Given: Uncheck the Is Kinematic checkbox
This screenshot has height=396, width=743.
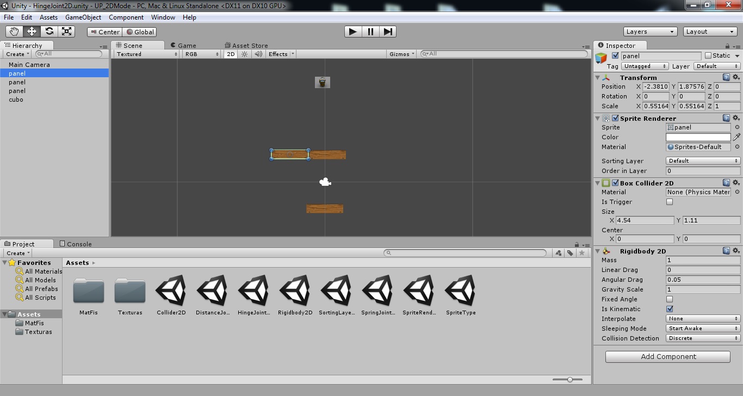Looking at the screenshot, I should [x=670, y=309].
